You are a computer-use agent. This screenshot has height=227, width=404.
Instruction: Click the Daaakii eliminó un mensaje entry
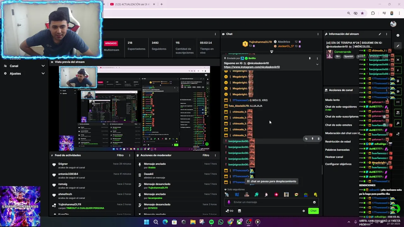[x=178, y=176]
